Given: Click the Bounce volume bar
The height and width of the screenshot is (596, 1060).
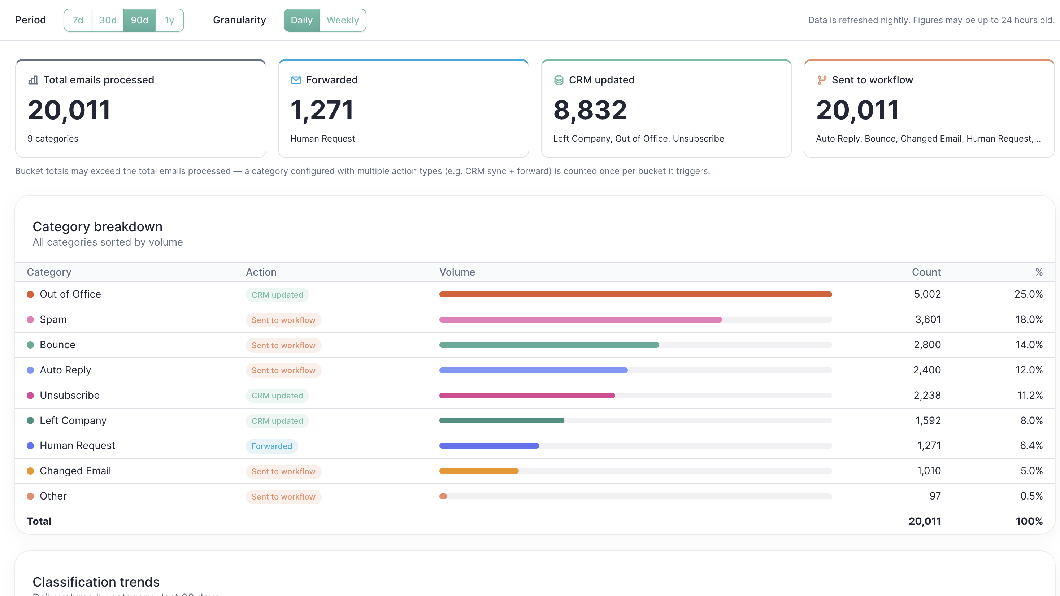Looking at the screenshot, I should [x=635, y=345].
